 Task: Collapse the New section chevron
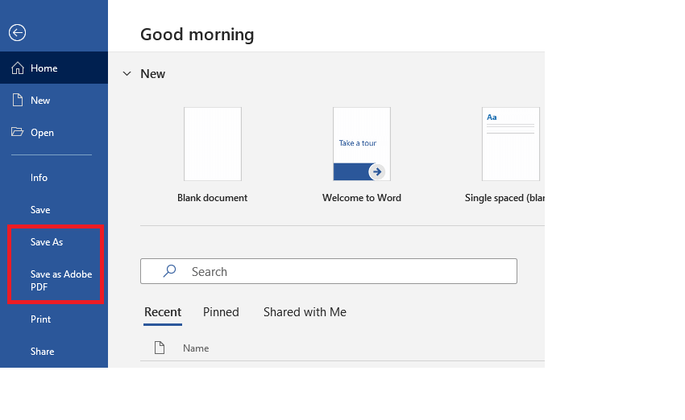pos(127,74)
